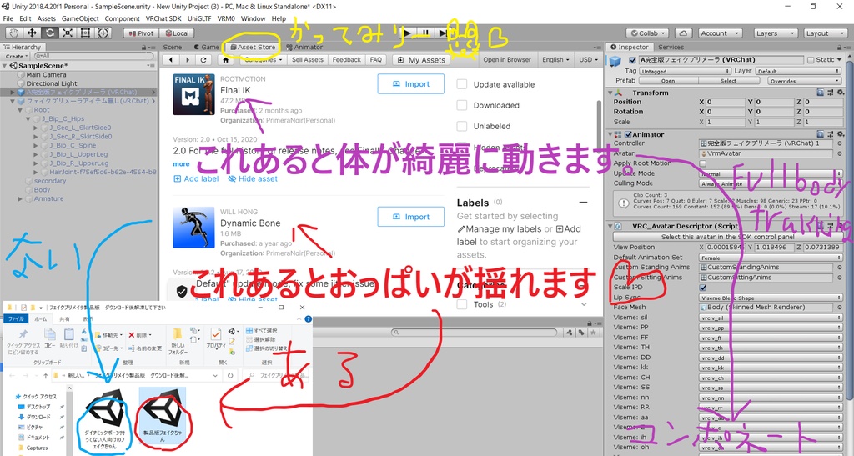854x456 pixels.
Task: Switch to the Animator tab
Action: tap(304, 48)
